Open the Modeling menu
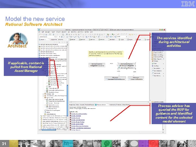The width and height of the screenshot is (196, 147). click(74, 32)
